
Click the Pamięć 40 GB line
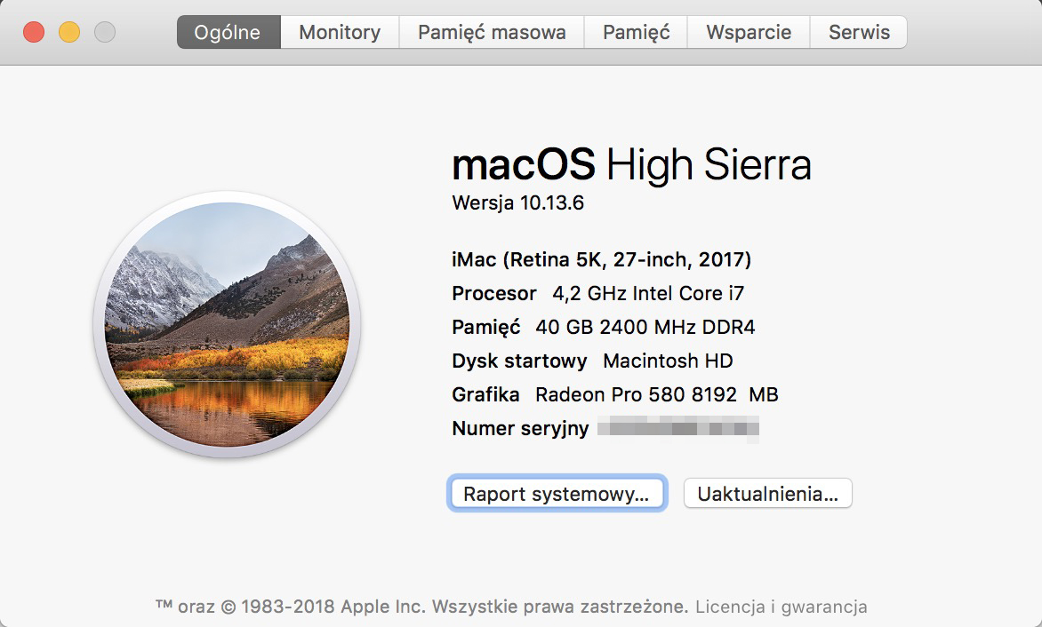point(603,327)
